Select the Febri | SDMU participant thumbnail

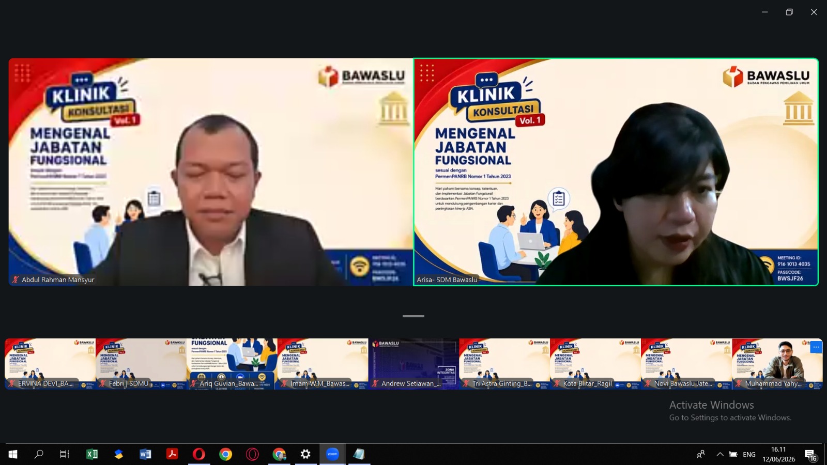click(141, 364)
